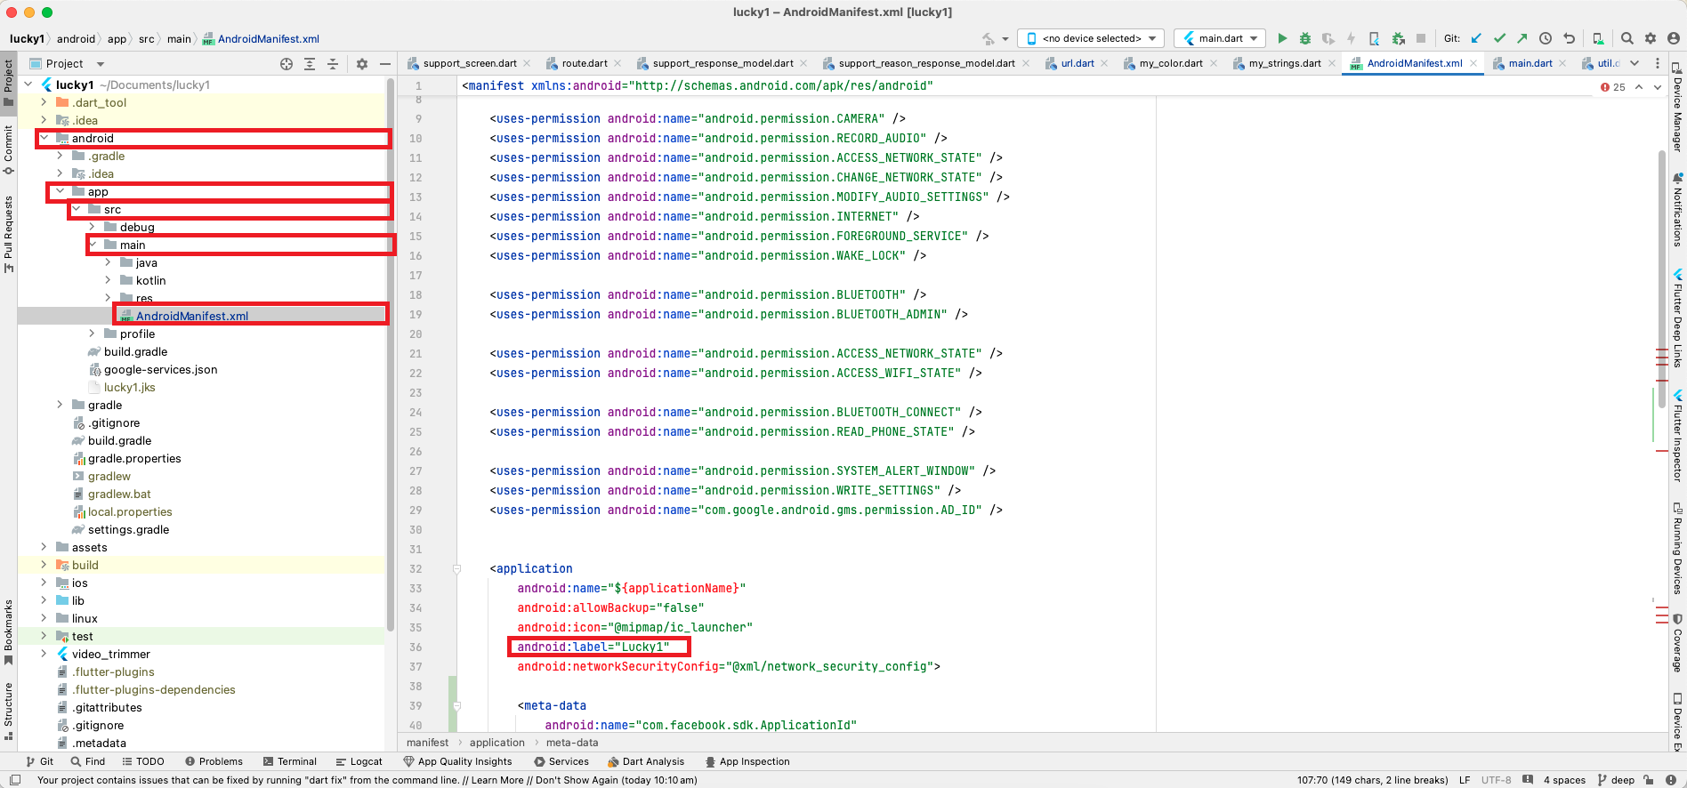Viewport: 1687px width, 788px height.
Task: Toggle the Dart Analysis tool window
Action: 646,761
